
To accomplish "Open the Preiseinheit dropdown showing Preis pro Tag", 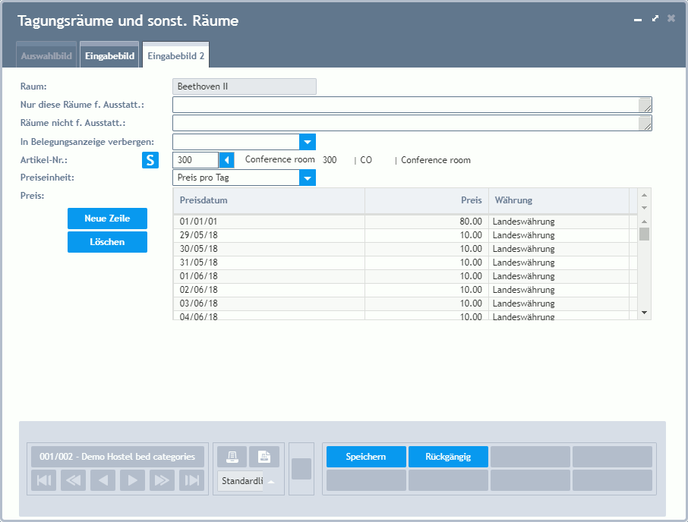I will point(308,178).
